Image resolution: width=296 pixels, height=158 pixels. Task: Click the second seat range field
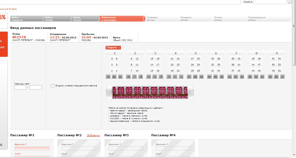click(36, 87)
